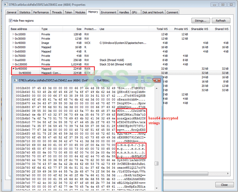Screen dimensions: 238x192
Task: Sort by Shared WS column header
Action: 220,29
